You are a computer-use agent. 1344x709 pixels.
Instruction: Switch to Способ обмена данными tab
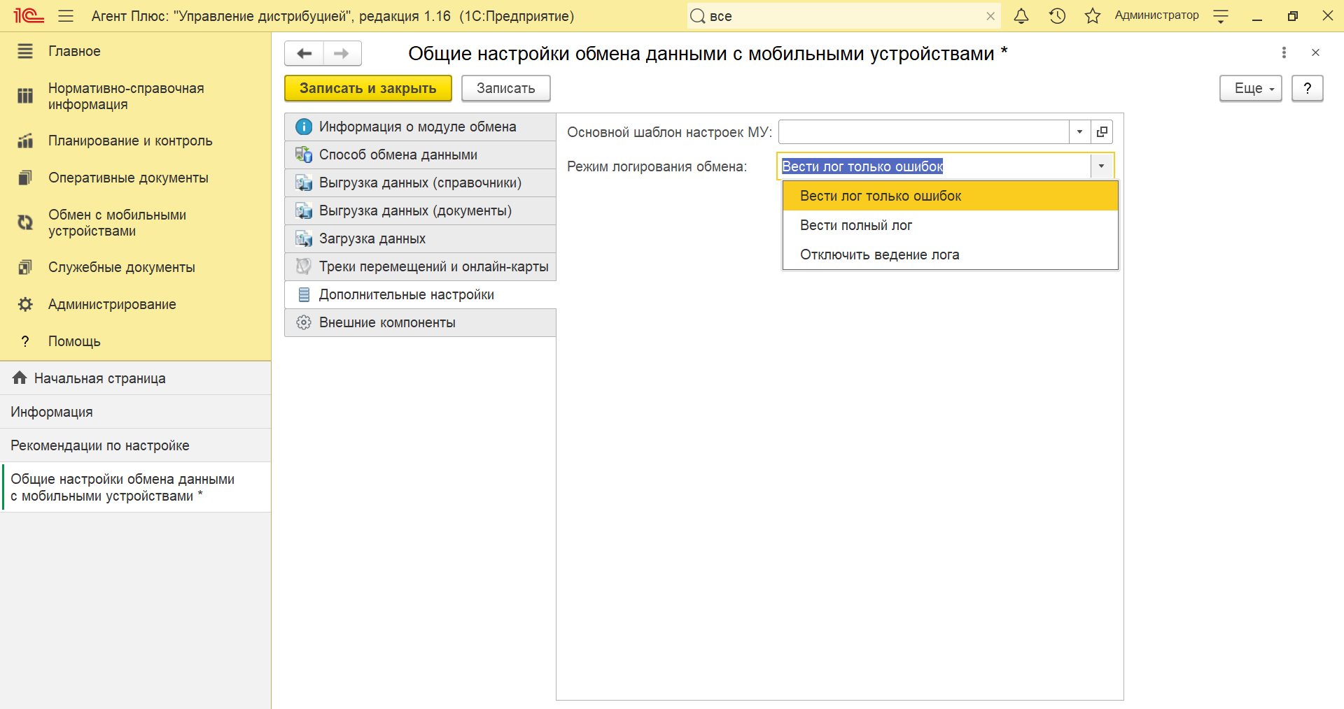[x=398, y=155]
